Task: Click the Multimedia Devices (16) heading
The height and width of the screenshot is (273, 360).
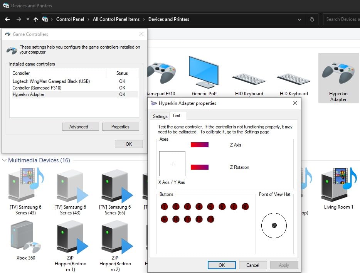Action: click(39, 160)
